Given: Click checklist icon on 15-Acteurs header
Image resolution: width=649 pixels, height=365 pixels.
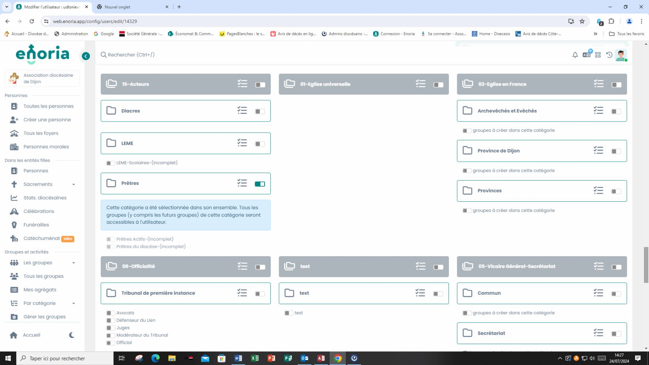Looking at the screenshot, I should pyautogui.click(x=242, y=84).
